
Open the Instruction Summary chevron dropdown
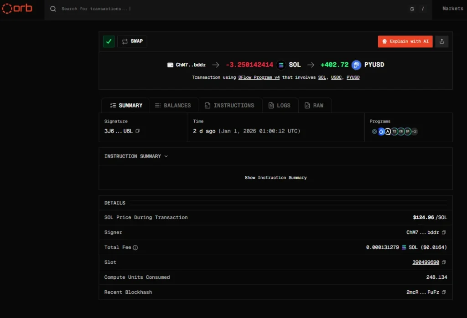coord(166,156)
